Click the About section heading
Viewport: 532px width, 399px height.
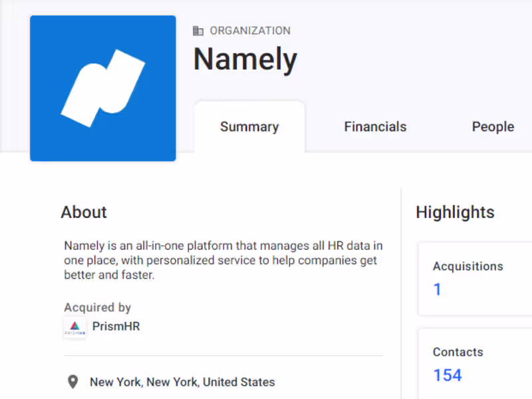coord(84,212)
